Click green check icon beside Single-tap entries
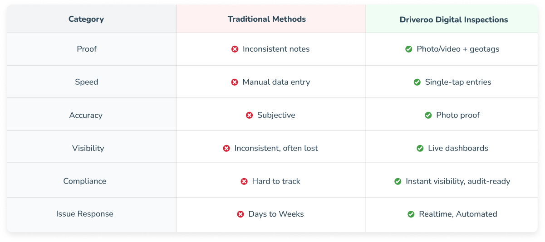This screenshot has height=242, width=545. (x=417, y=82)
